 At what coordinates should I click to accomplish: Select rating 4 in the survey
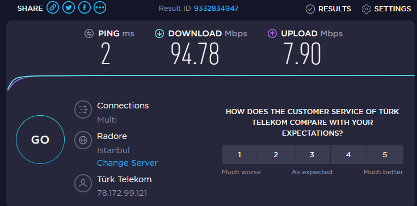[x=349, y=154]
